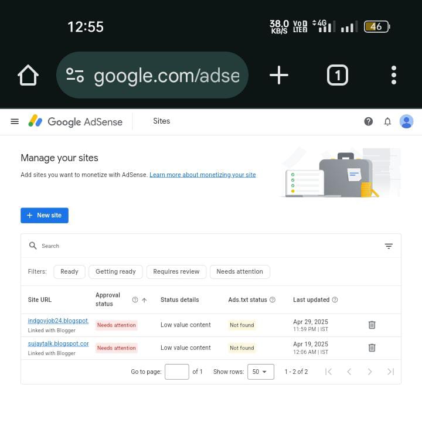Click the Last updated column header
Screen dimensions: 422x446
[x=311, y=300]
